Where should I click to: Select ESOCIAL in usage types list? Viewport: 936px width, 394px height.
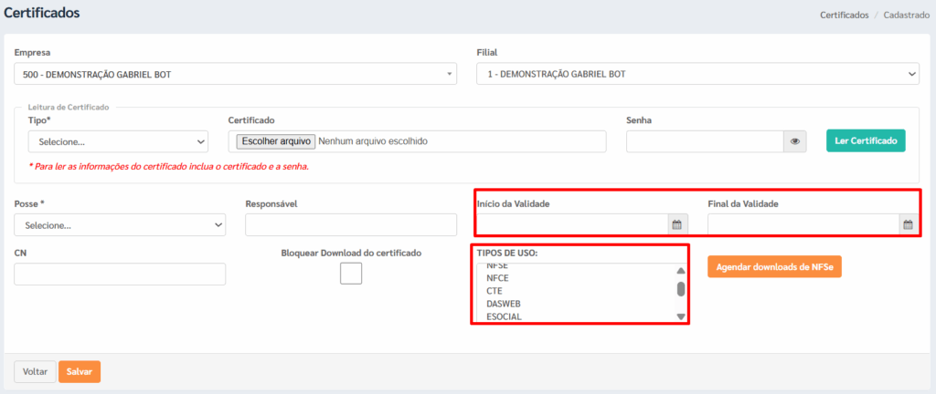point(504,316)
